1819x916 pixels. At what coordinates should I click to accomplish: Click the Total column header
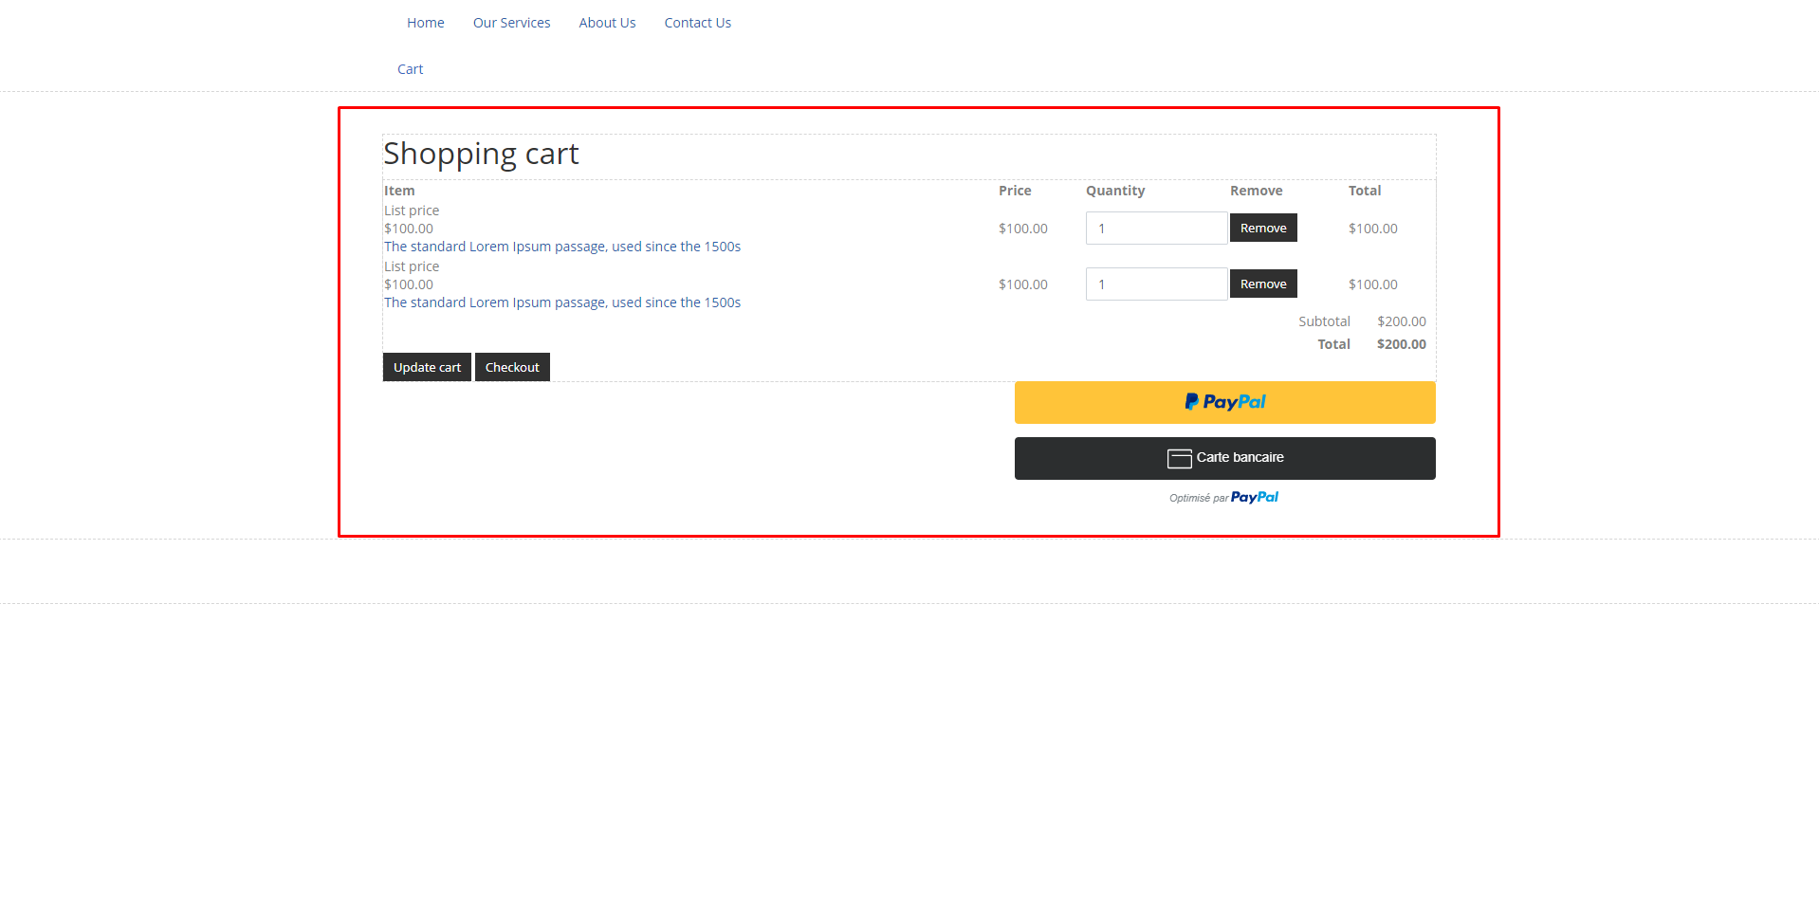tap(1364, 191)
